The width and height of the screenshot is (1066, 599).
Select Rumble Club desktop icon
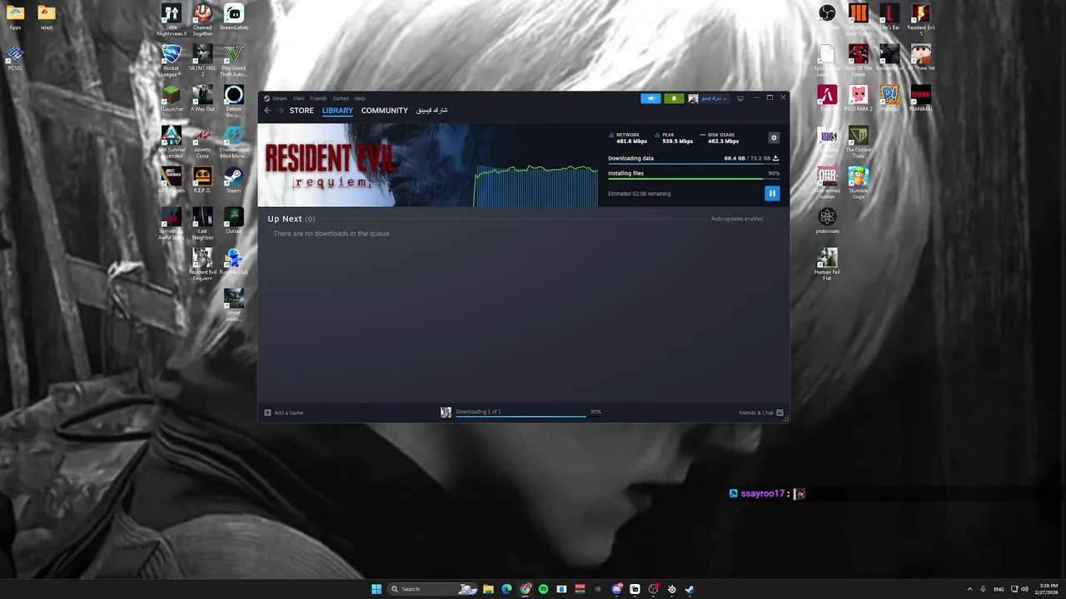pos(234,261)
